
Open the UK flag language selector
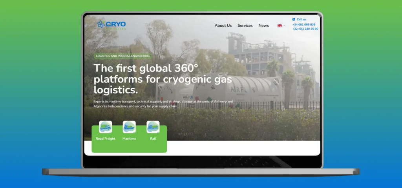280,26
